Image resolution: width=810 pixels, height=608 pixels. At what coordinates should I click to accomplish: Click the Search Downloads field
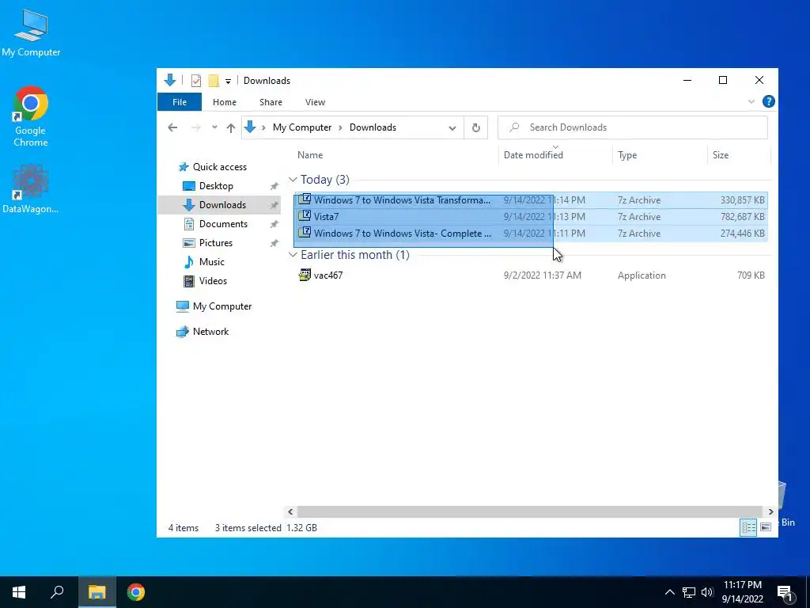pyautogui.click(x=632, y=127)
